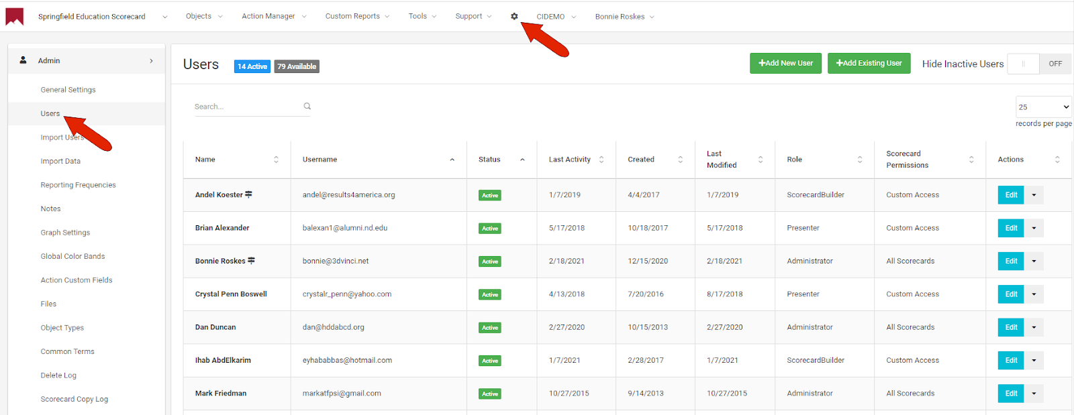
Task: Open the records per page dropdown
Action: click(x=1044, y=107)
